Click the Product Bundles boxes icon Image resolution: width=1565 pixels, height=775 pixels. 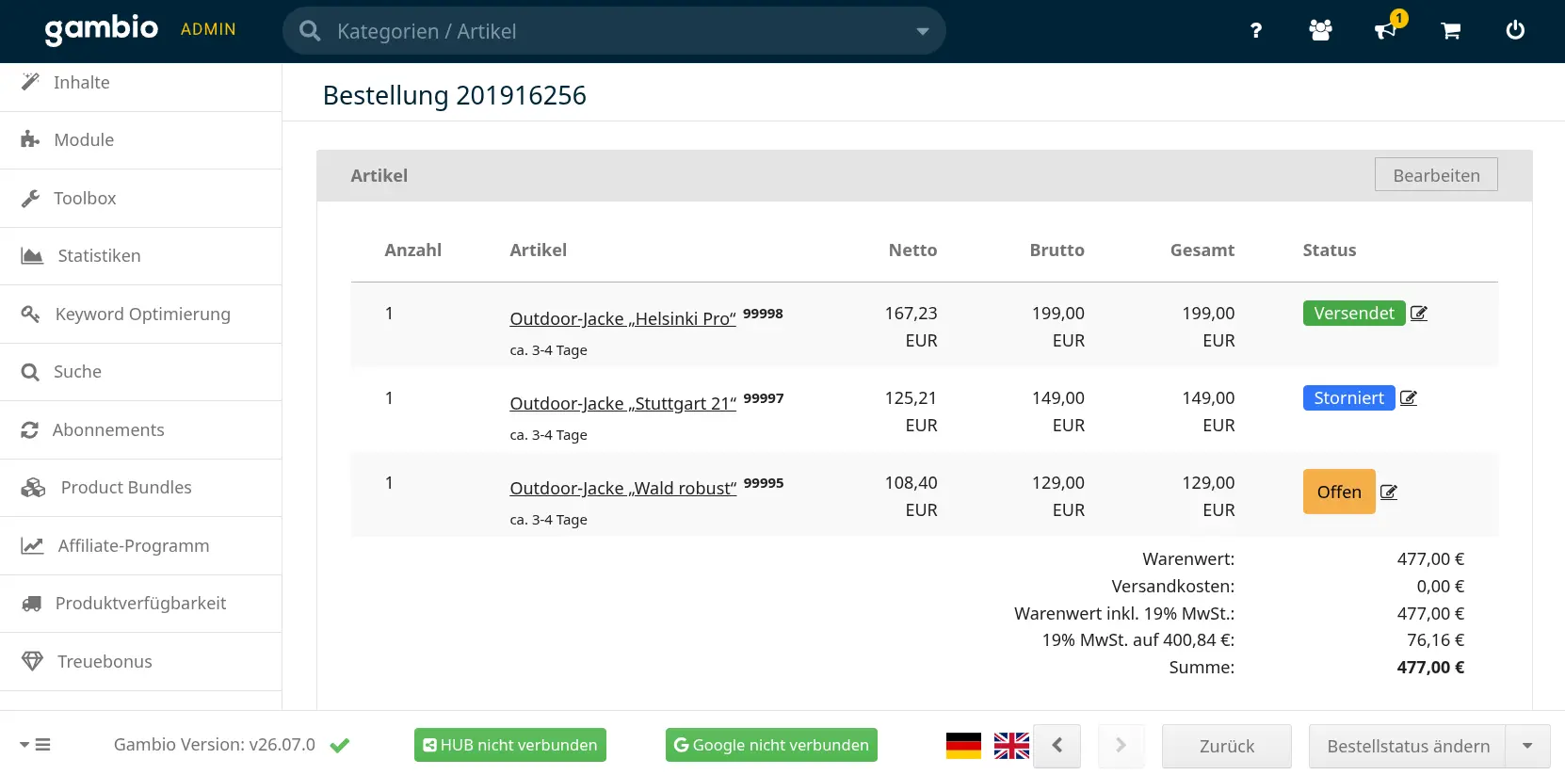33,488
